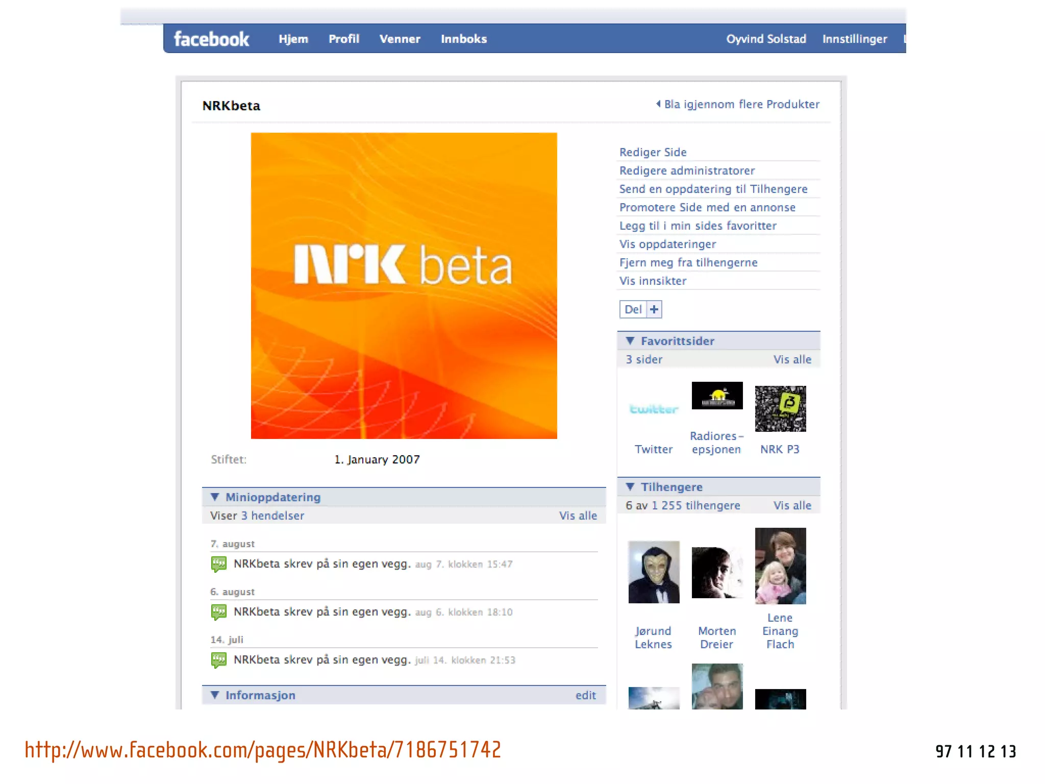This screenshot has height=784, width=1045.
Task: Collapse the Minioppdatering section triangle
Action: pyautogui.click(x=215, y=497)
